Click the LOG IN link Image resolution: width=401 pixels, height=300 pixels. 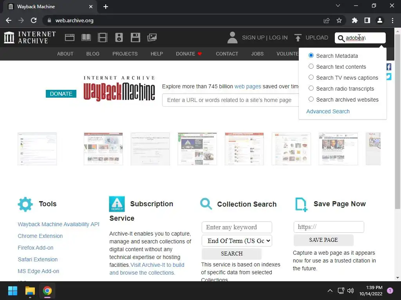pyautogui.click(x=278, y=37)
